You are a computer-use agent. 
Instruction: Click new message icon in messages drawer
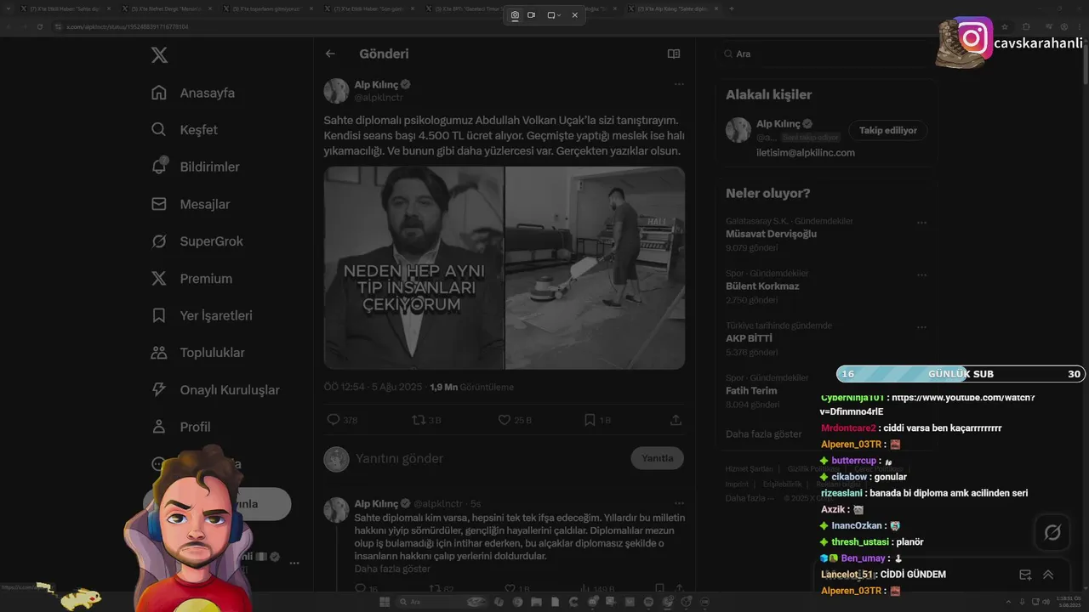1025,575
